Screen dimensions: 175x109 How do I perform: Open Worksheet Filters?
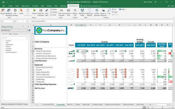82,12
